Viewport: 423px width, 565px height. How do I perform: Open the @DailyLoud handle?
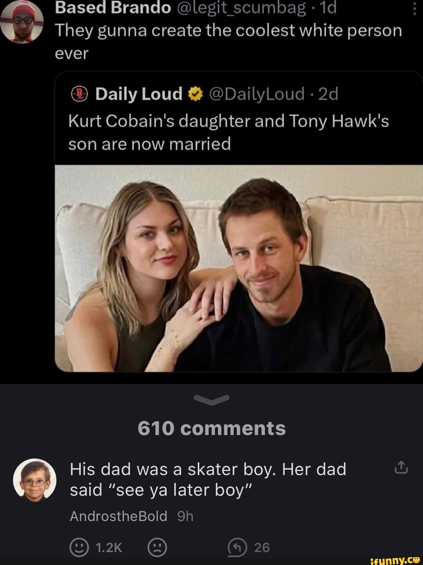click(257, 94)
